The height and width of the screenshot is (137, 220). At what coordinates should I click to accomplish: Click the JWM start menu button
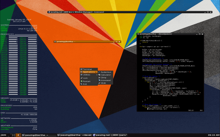click(4, 135)
